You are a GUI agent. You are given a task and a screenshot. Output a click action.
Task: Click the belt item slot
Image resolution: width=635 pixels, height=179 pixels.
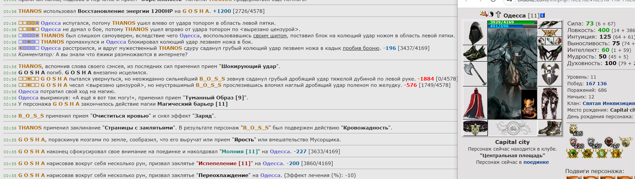pos(475,128)
